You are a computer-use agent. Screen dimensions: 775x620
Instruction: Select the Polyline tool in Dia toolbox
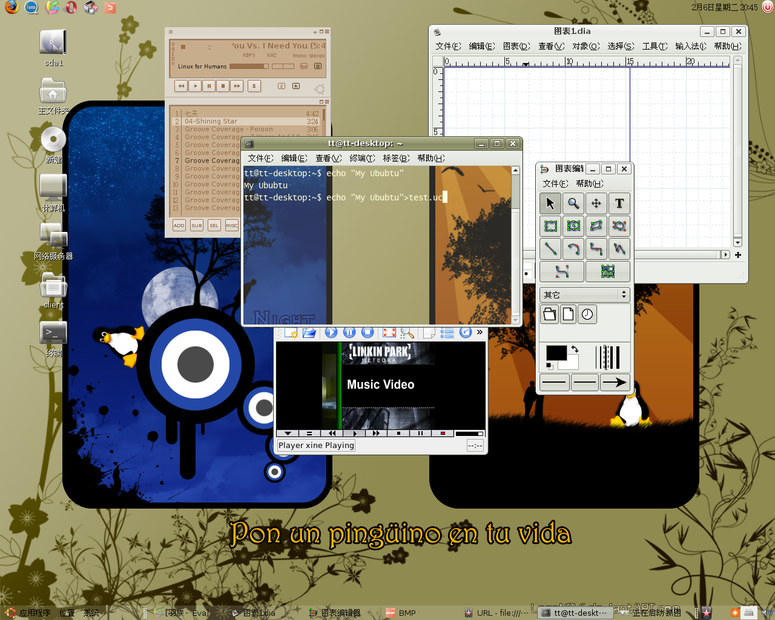619,249
